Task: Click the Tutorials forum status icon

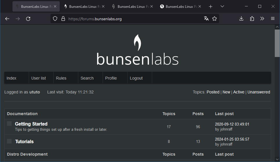Action: [x=9, y=141]
